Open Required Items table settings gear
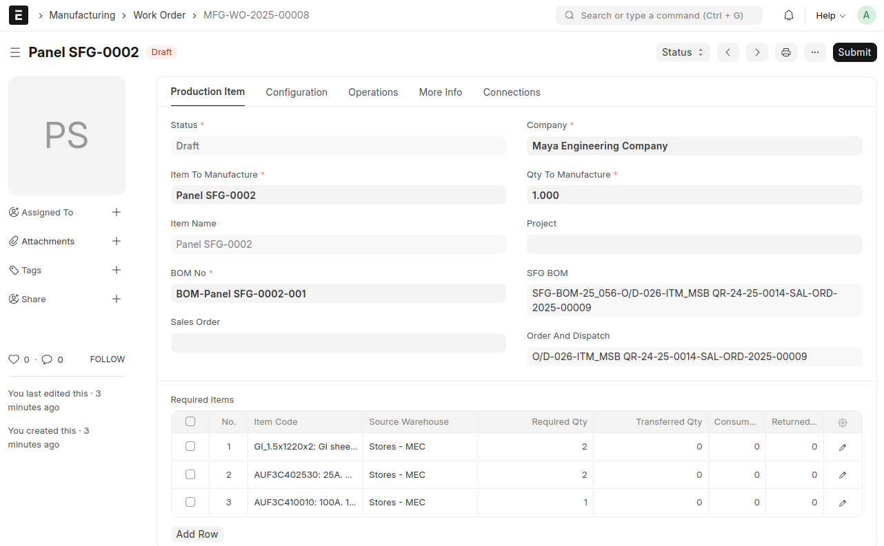 [843, 423]
